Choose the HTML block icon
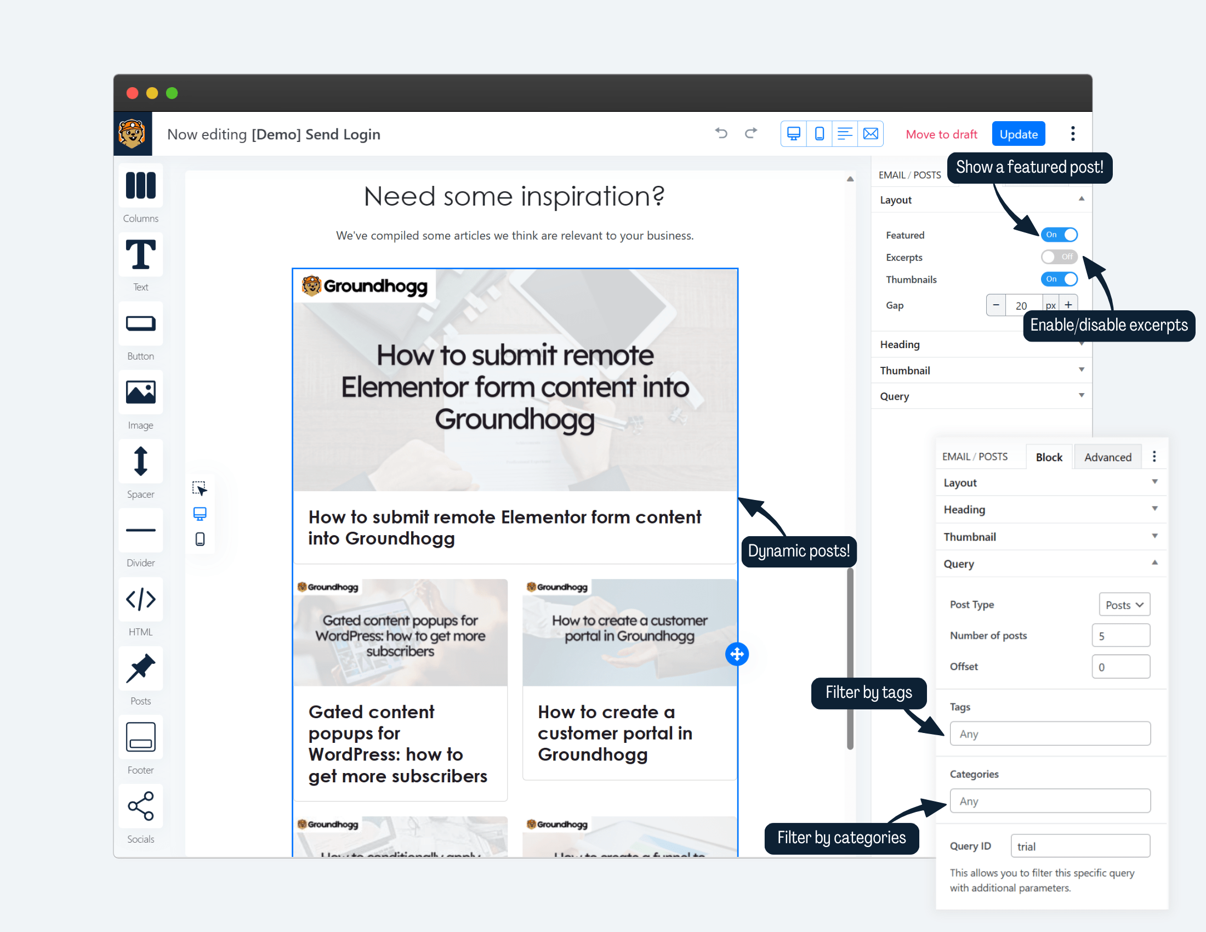Image resolution: width=1206 pixels, height=932 pixels. coord(140,599)
